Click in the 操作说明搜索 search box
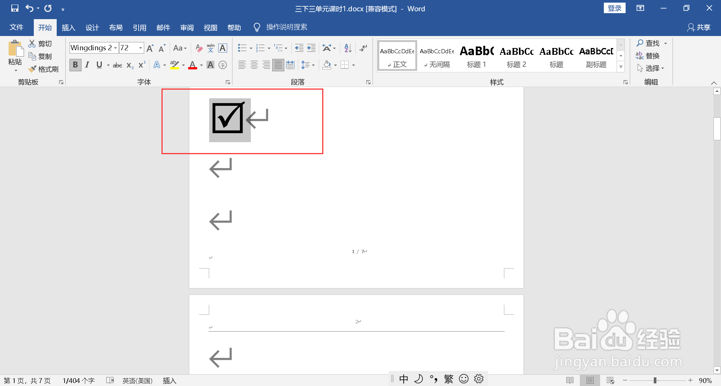Viewport: 721px width, 386px height. [287, 27]
